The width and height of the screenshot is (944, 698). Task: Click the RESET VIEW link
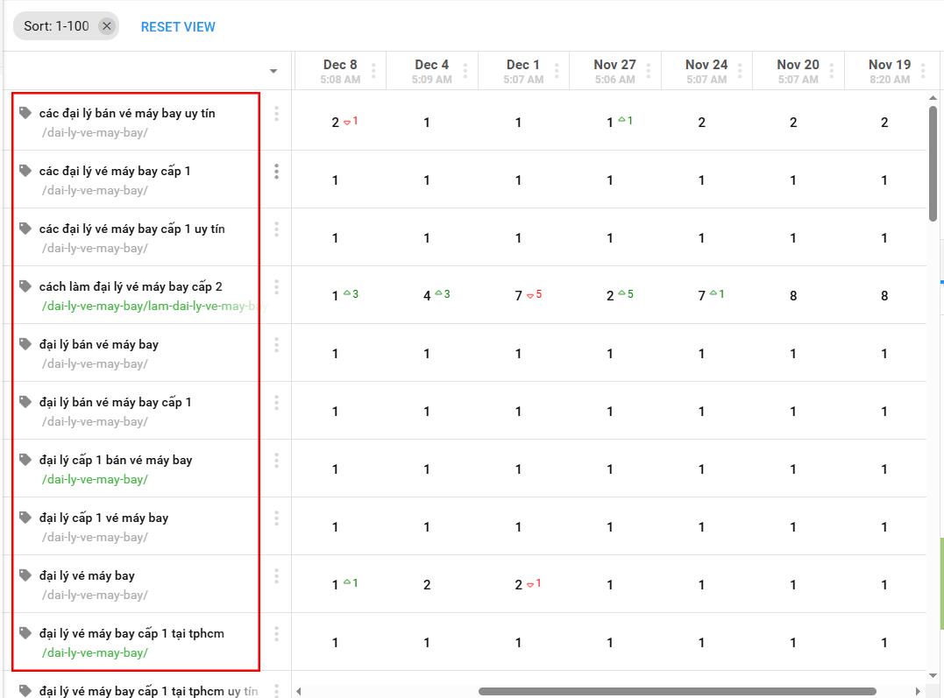[178, 27]
